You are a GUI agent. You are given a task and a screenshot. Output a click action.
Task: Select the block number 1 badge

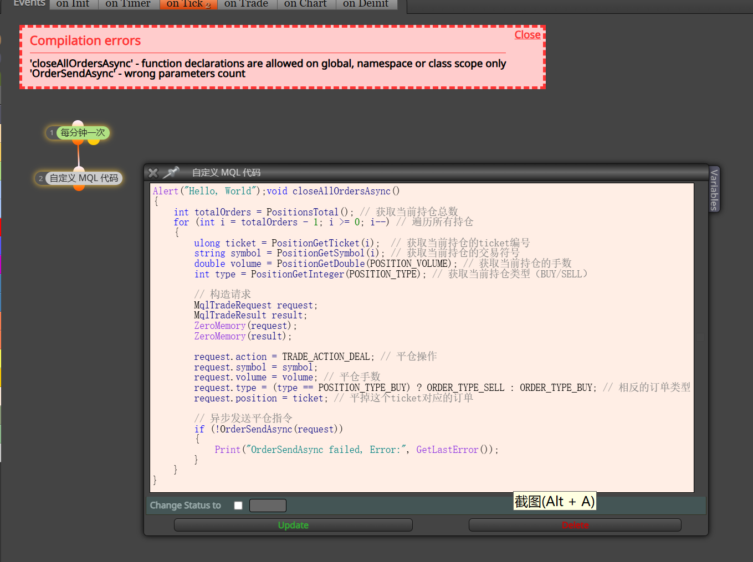pos(52,133)
